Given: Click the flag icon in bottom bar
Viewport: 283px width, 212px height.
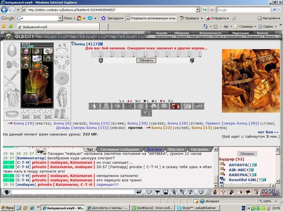Looking at the screenshot, I should (x=248, y=192).
